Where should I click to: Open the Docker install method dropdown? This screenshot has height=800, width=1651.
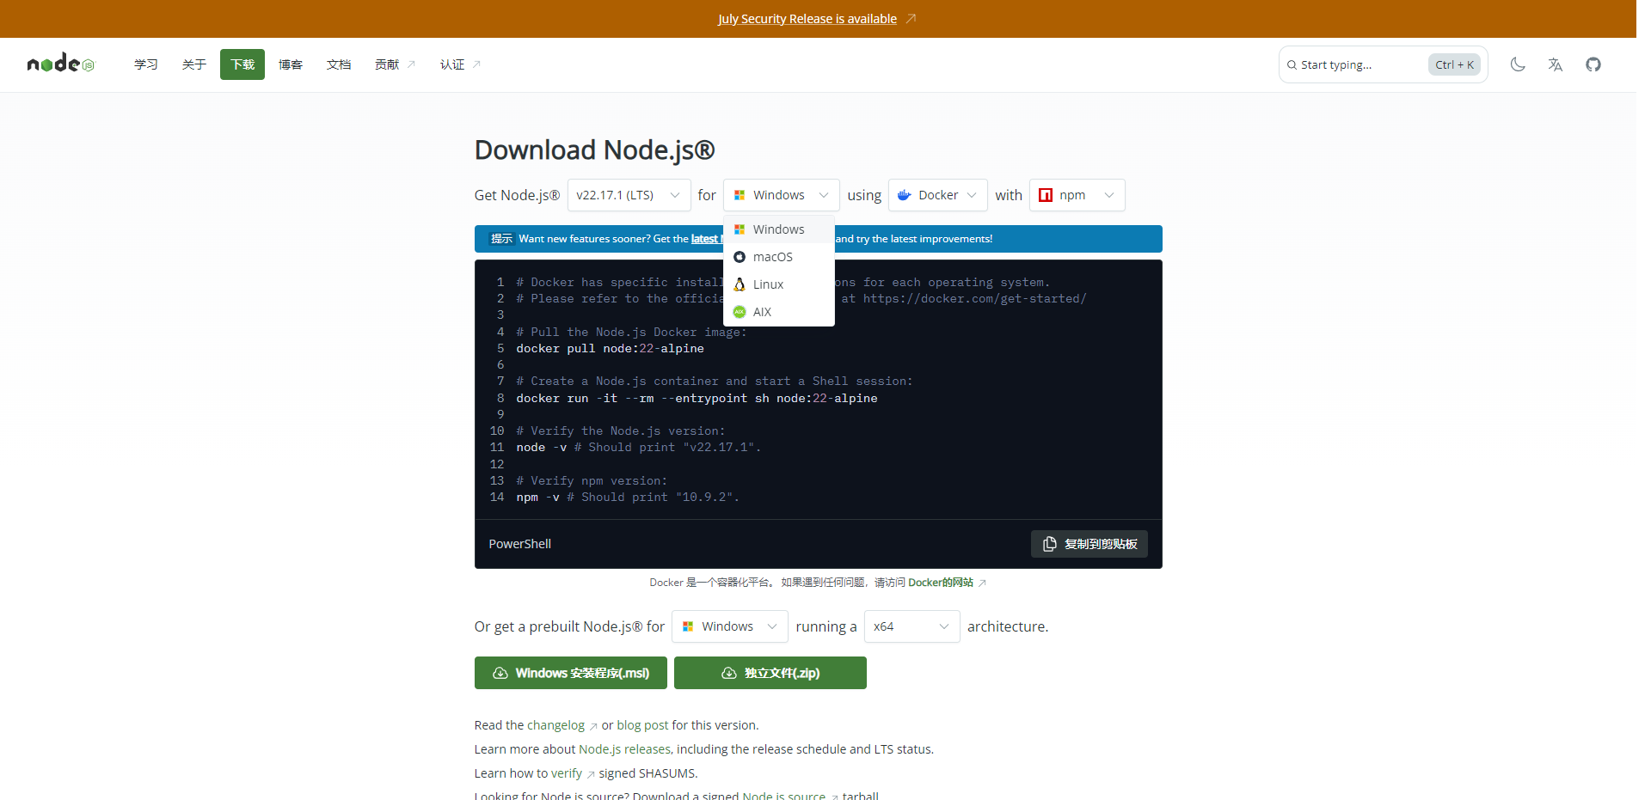click(937, 195)
